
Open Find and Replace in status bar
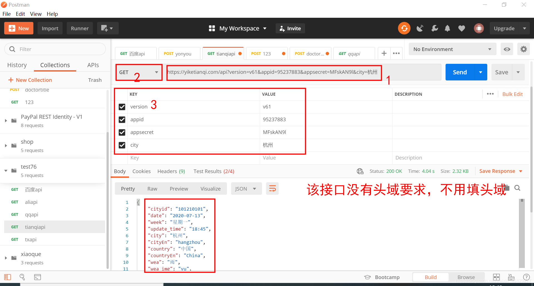point(22,277)
